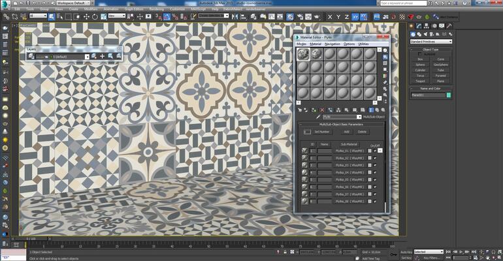Open reference coordinate system View dropdown
The width and height of the screenshot is (503, 261).
coord(116,16)
